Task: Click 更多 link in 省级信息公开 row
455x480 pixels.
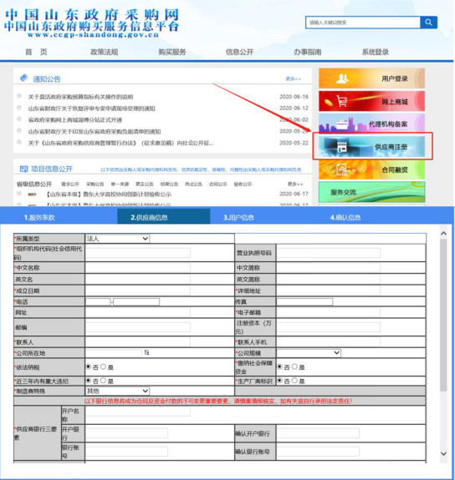Action: coord(295,184)
